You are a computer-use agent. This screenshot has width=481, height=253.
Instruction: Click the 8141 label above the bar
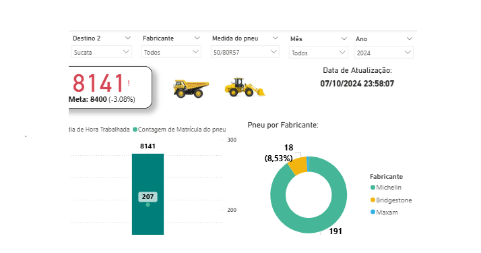click(148, 146)
